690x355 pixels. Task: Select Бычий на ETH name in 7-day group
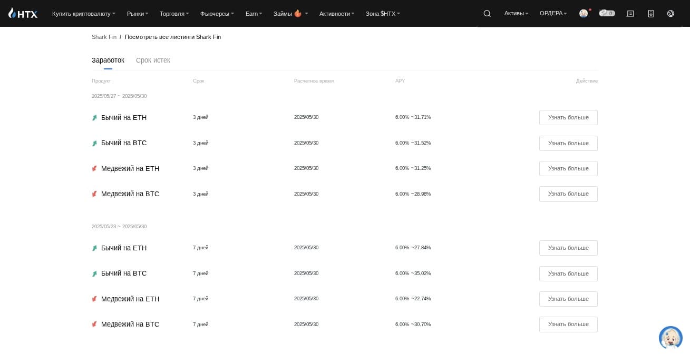[124, 248]
